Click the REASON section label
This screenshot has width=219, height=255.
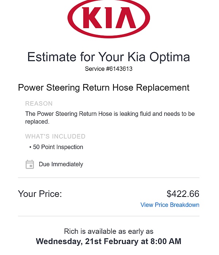click(39, 104)
